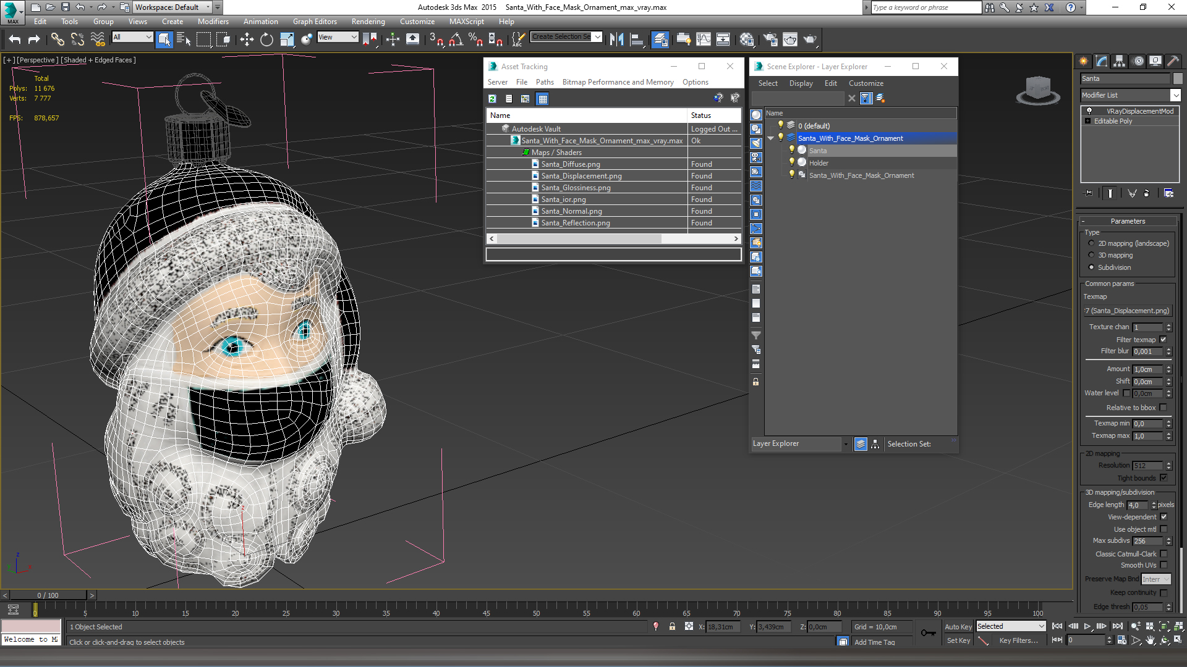Click Go to End transport button
The width and height of the screenshot is (1187, 667).
1117,626
